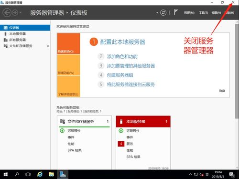Select 仪表板 in the sidebar

pyautogui.click(x=25, y=28)
